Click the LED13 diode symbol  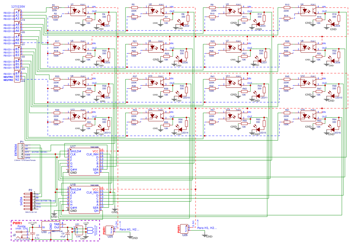102,129
